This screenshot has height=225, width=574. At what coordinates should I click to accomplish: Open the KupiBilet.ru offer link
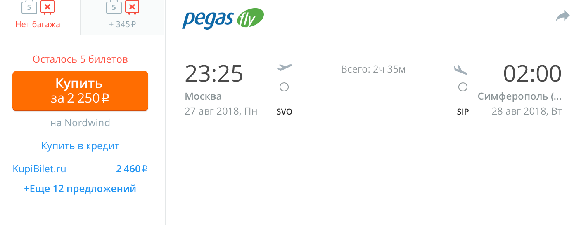coord(40,169)
